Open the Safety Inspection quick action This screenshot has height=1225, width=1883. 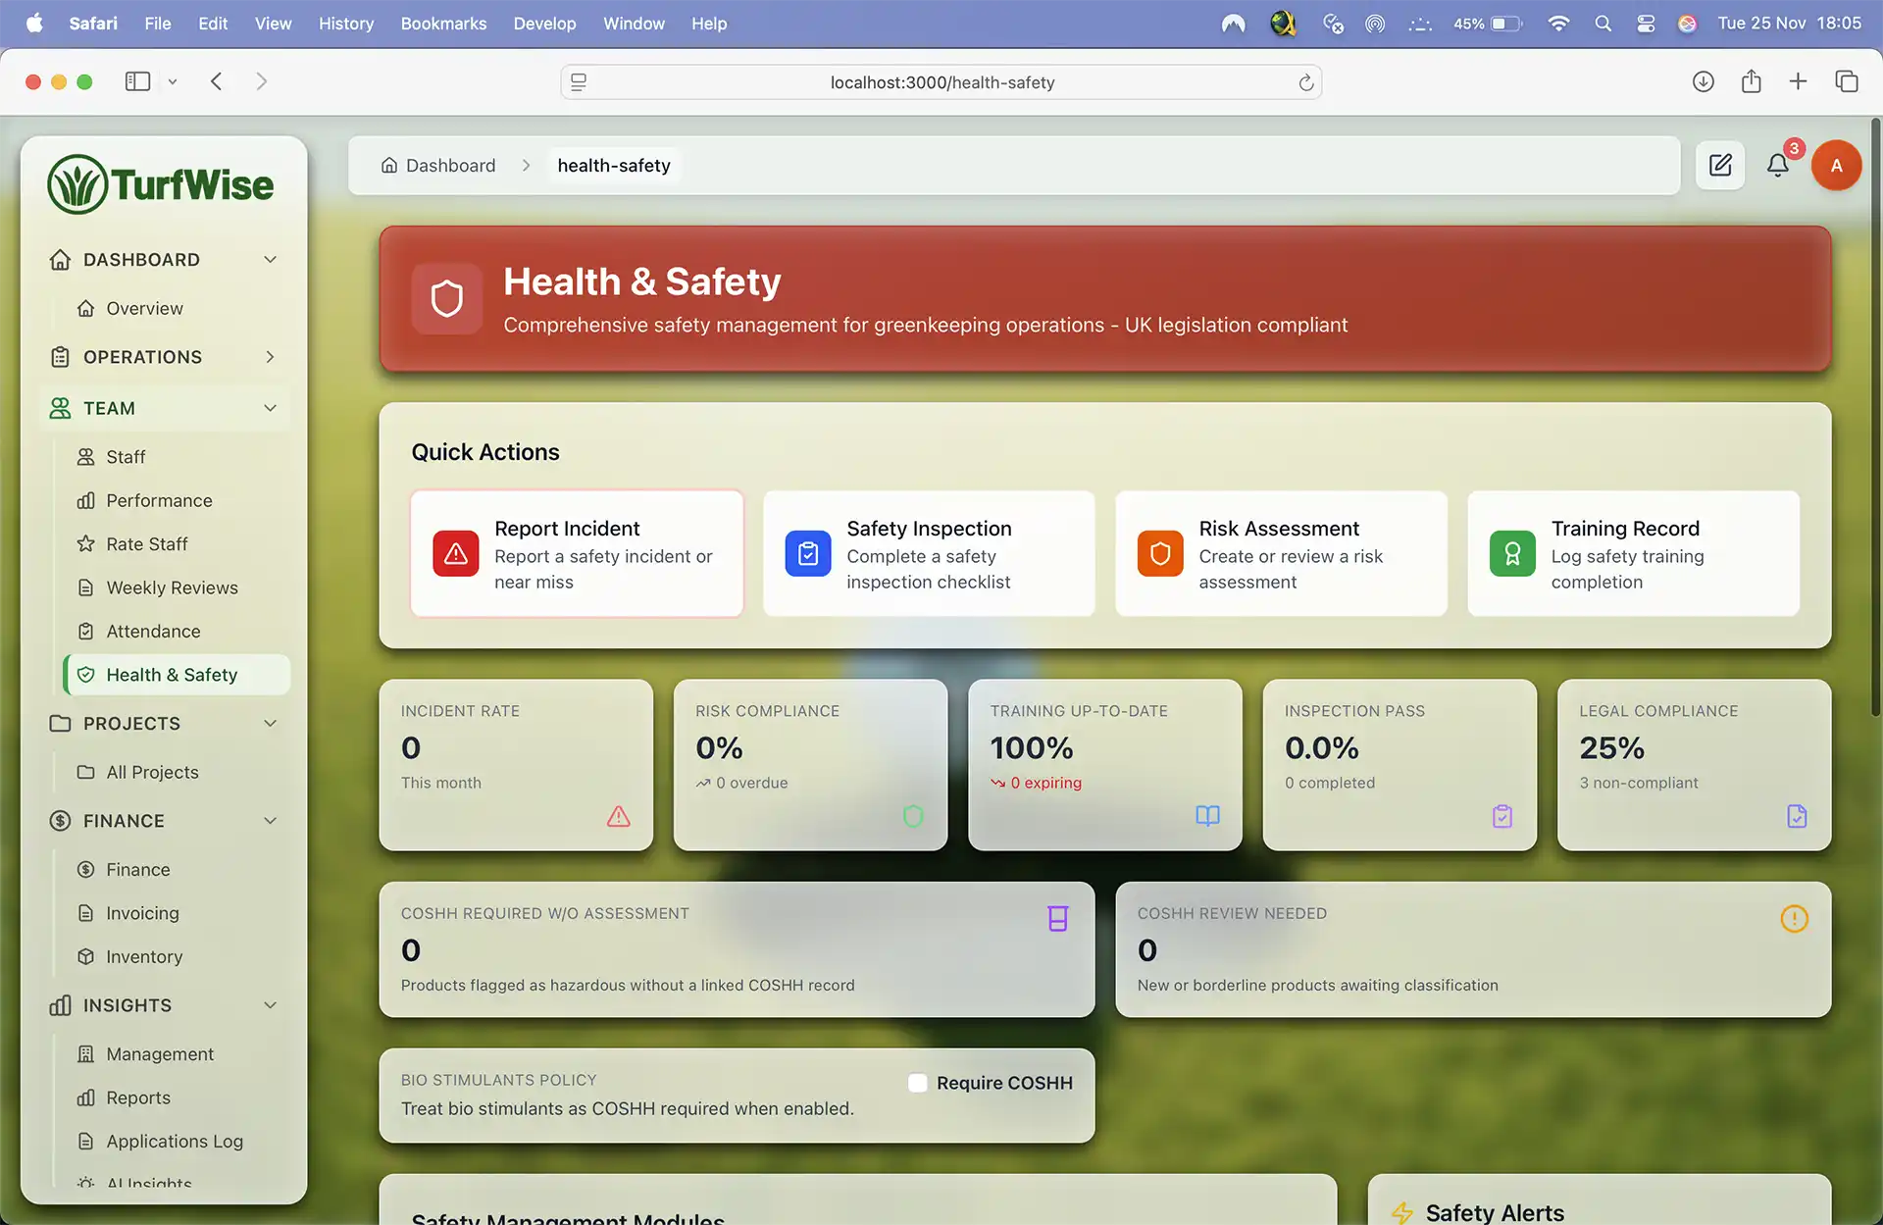point(928,553)
